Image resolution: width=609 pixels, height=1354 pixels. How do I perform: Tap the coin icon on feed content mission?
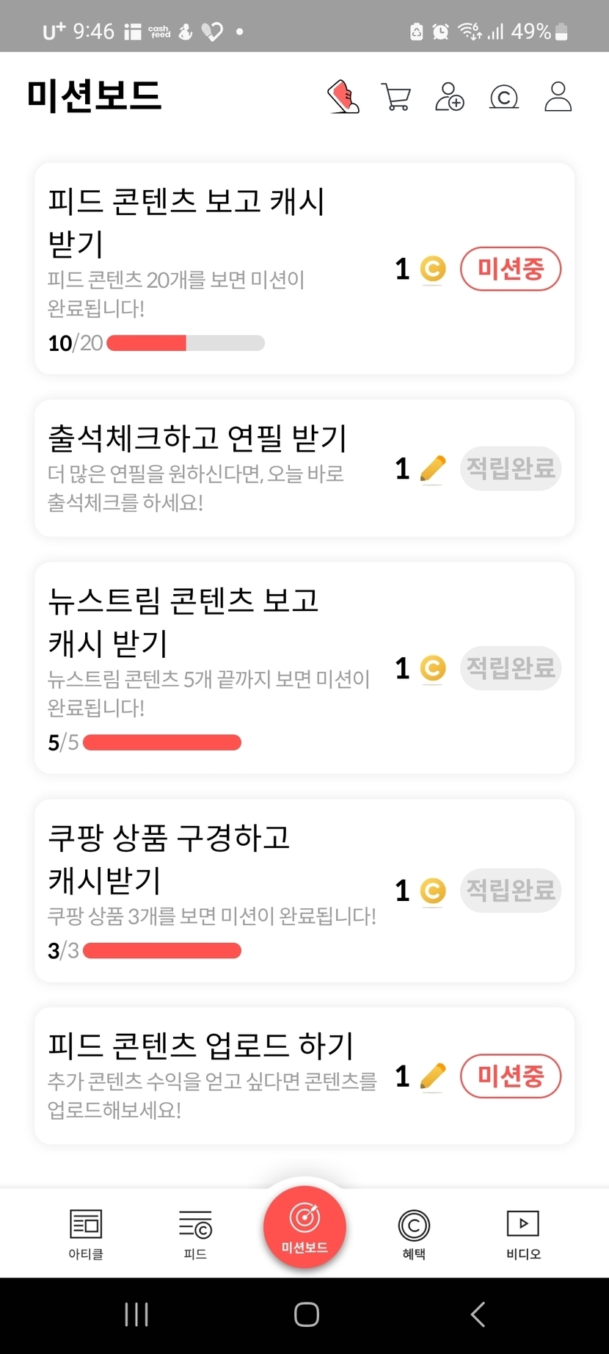point(433,269)
